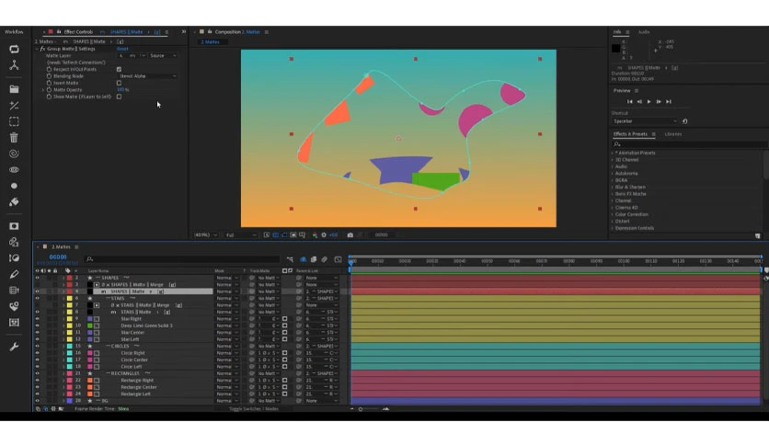Select the 2.Mattes timeline tab
This screenshot has height=445, width=769.
coord(61,247)
